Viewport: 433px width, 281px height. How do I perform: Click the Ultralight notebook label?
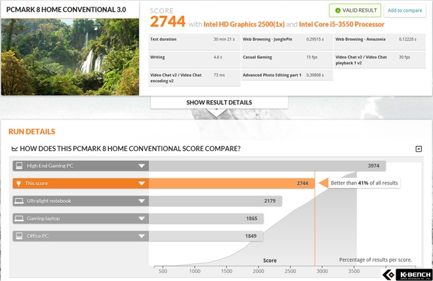coord(49,201)
